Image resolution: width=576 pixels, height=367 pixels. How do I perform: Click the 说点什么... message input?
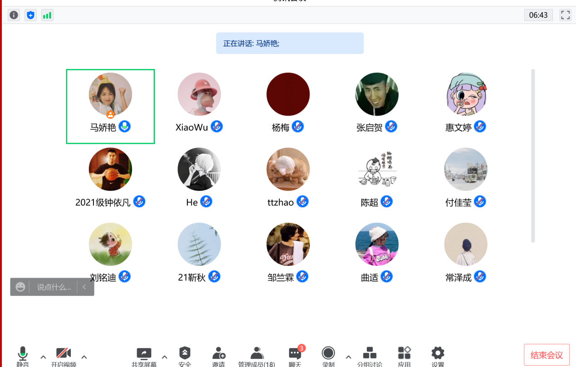[54, 287]
